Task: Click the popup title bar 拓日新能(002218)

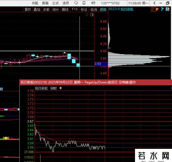Action: click(95, 82)
